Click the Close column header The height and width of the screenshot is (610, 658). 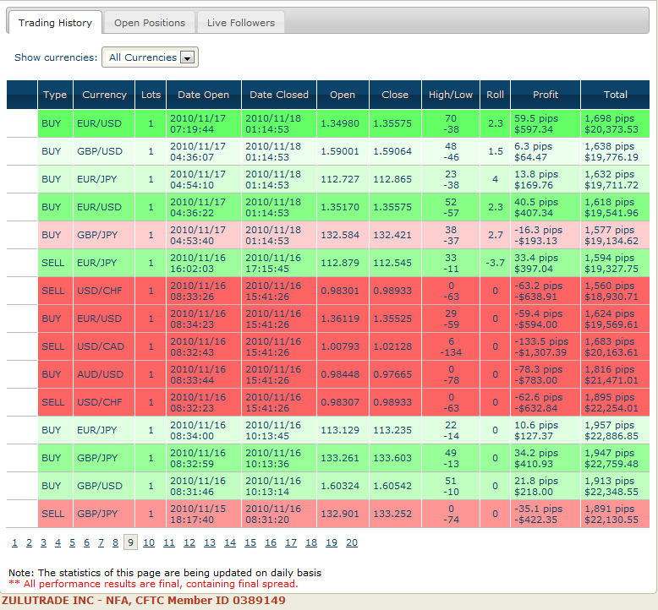pyautogui.click(x=395, y=95)
